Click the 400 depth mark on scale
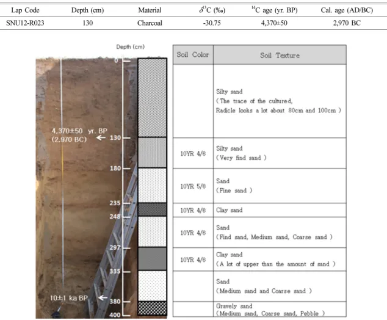The image size is (387, 320). [115, 315]
